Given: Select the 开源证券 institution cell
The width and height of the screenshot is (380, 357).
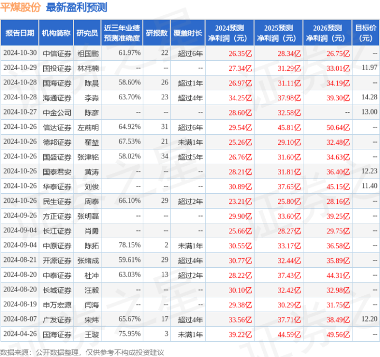Looking at the screenshot, I should coord(57,260).
